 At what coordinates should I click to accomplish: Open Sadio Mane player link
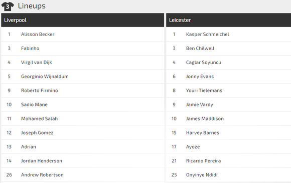tap(34, 104)
